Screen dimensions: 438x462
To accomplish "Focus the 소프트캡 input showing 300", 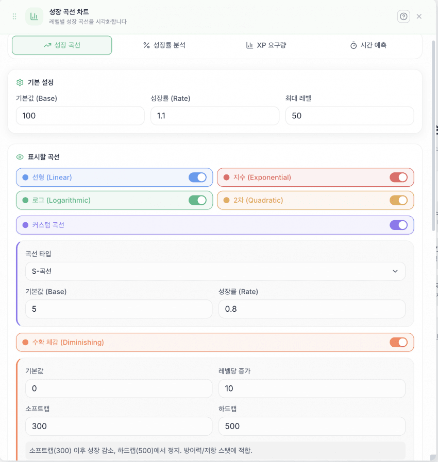I will click(x=119, y=426).
